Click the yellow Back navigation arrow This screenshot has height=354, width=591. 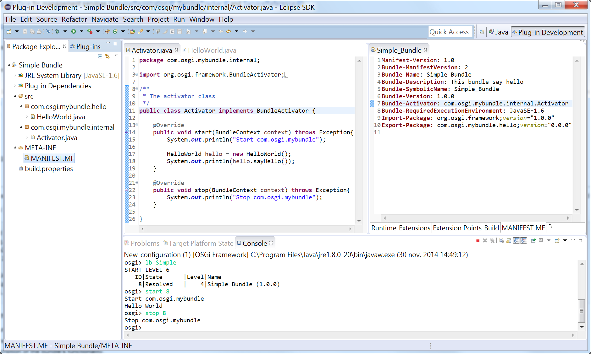(229, 31)
